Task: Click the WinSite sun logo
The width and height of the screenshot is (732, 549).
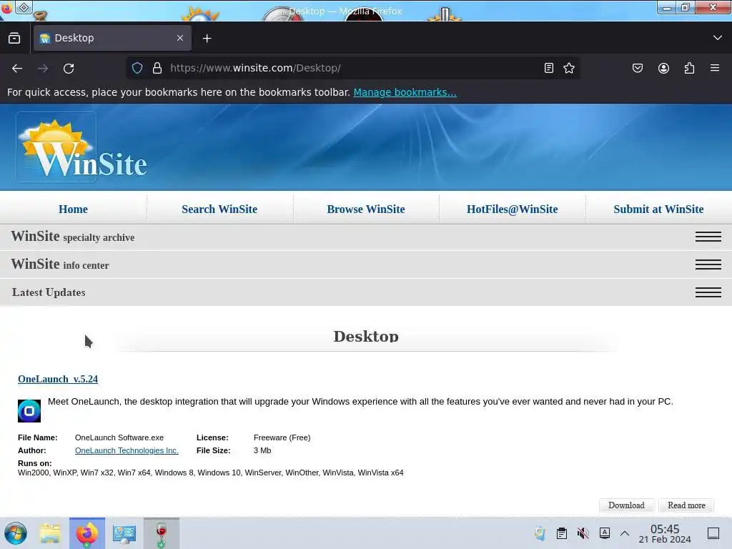Action: 56,147
